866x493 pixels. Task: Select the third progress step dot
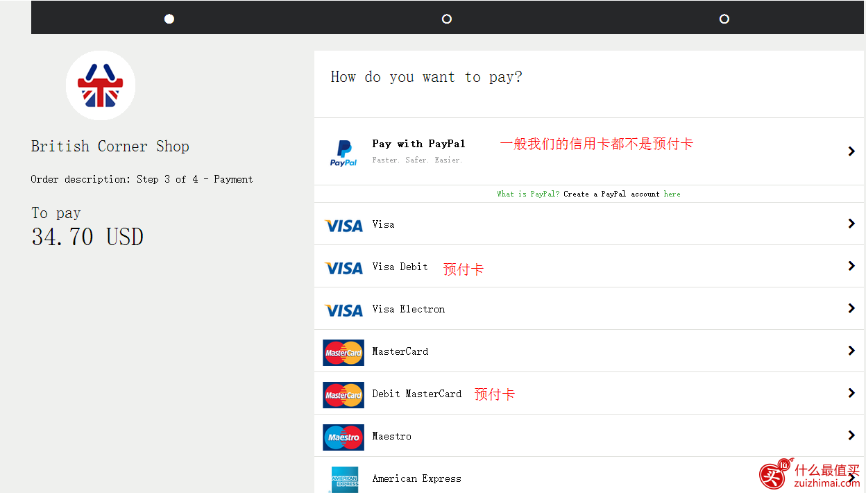point(724,19)
